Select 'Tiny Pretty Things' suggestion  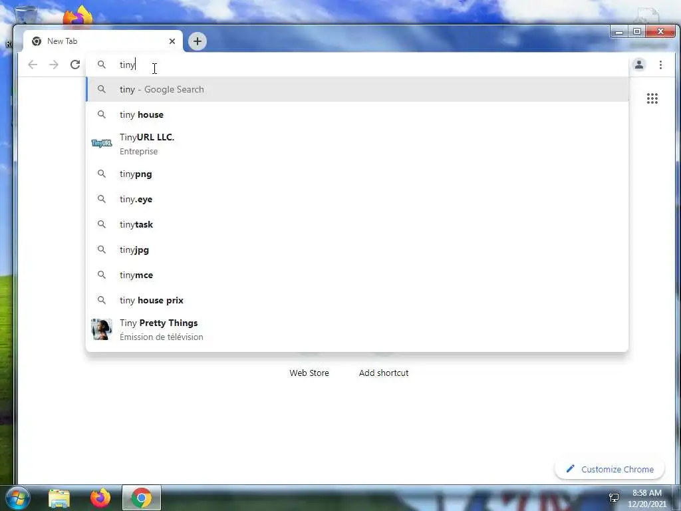pyautogui.click(x=357, y=329)
